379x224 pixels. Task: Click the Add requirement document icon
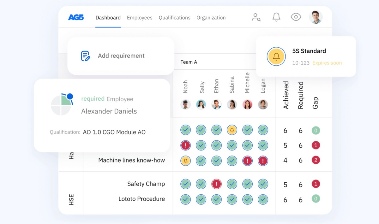click(86, 56)
